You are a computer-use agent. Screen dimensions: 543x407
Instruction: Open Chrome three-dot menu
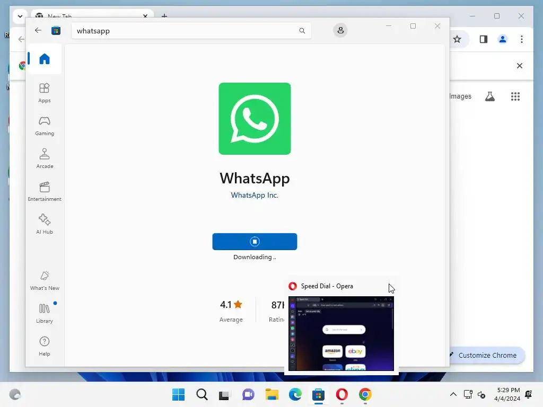[x=522, y=39]
